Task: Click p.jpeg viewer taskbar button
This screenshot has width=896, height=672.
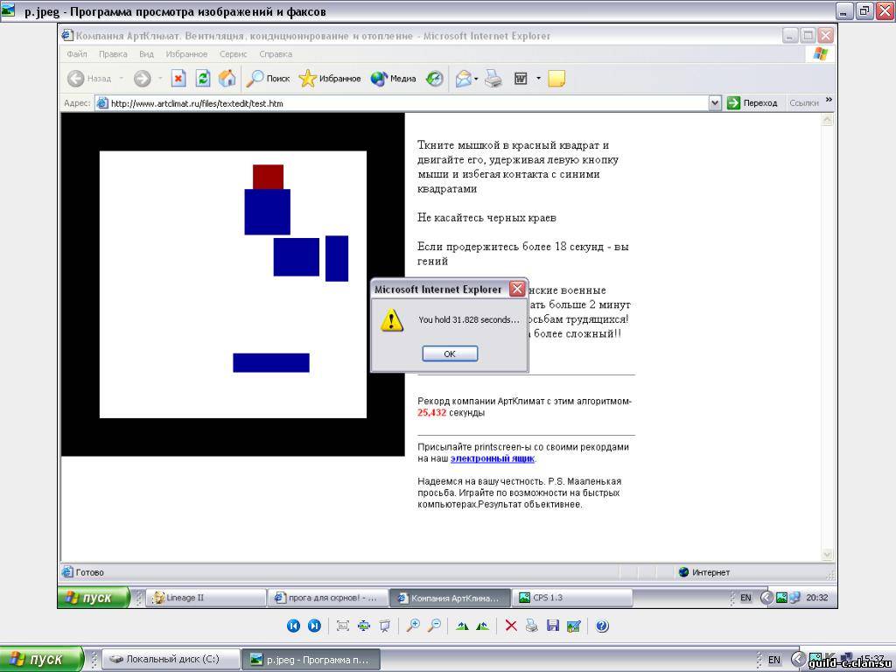Action: 311,659
